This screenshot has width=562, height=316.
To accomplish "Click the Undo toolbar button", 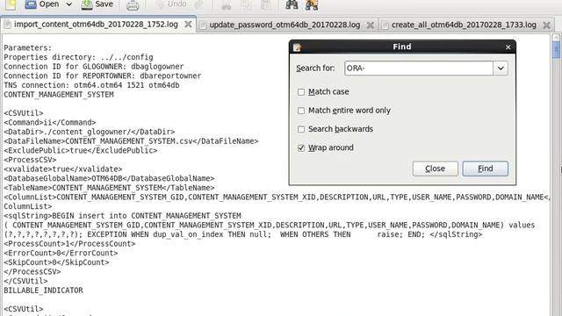I will [171, 4].
